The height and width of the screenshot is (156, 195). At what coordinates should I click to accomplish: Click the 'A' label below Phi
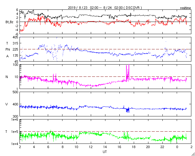pyautogui.click(x=7, y=56)
